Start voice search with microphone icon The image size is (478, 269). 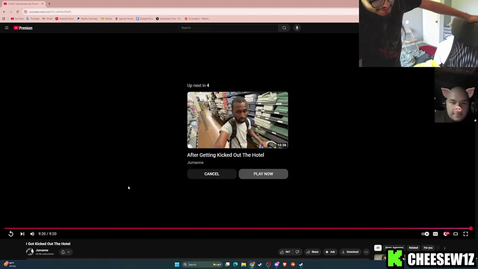coord(297,28)
